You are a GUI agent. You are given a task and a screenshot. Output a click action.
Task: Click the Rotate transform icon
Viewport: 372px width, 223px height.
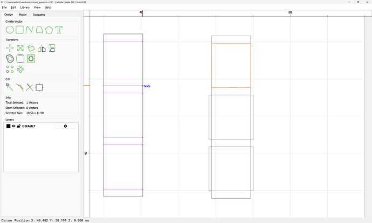(31, 48)
